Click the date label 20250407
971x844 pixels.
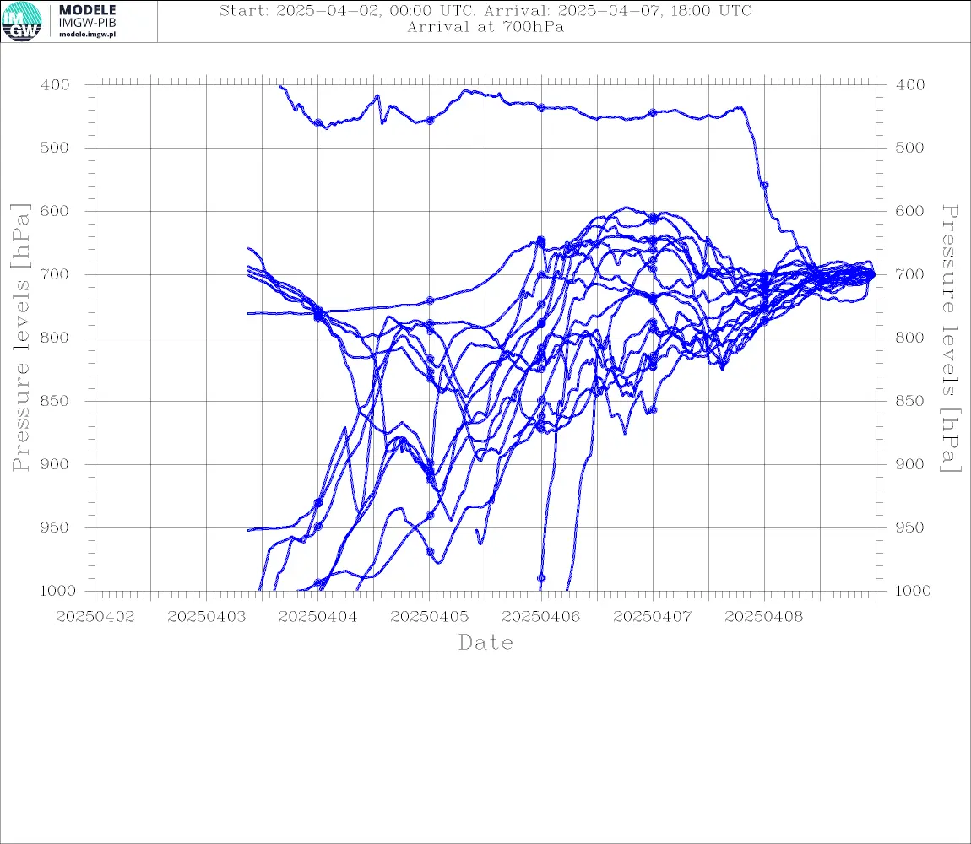[652, 617]
